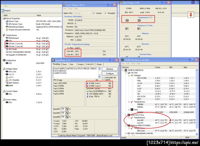Click the DIMM memory module icon

tap(7, 86)
